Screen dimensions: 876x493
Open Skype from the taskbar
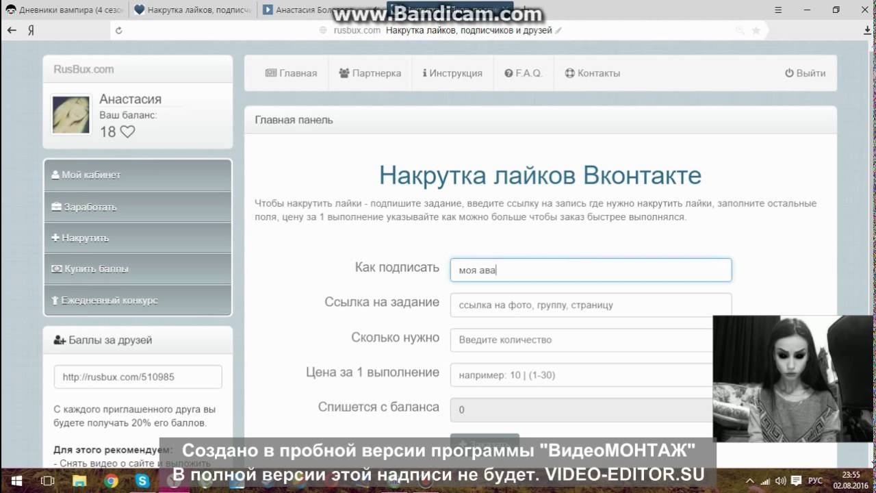pyautogui.click(x=142, y=481)
